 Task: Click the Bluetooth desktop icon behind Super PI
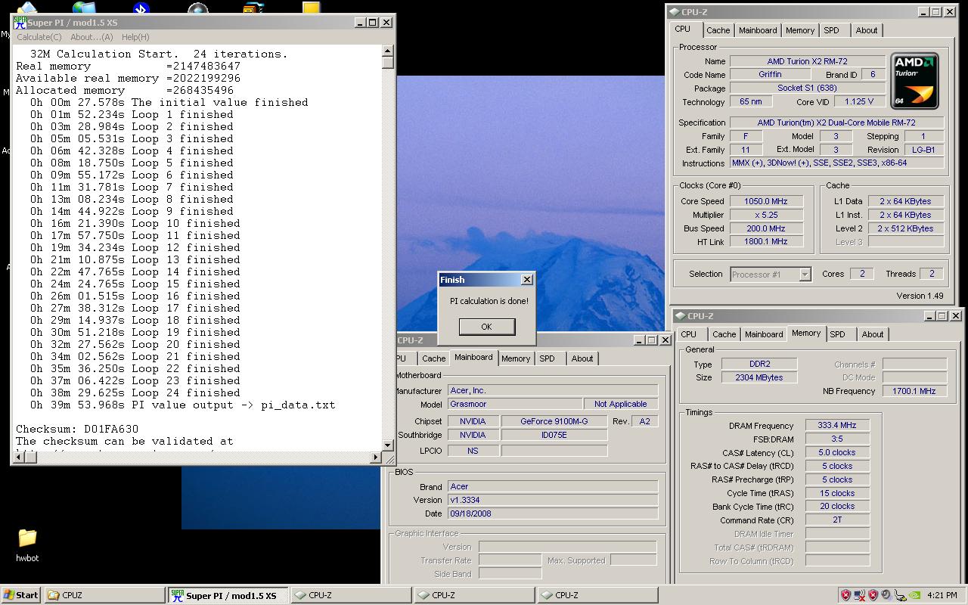pos(141,8)
